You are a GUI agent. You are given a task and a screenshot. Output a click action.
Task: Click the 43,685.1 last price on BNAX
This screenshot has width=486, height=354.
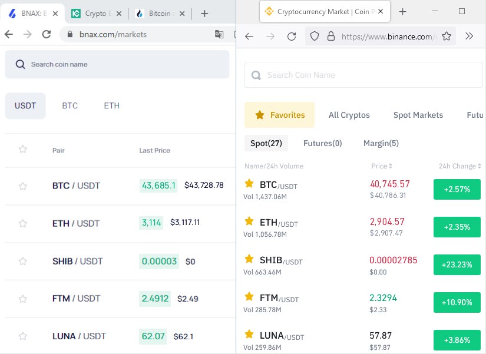[x=158, y=186]
